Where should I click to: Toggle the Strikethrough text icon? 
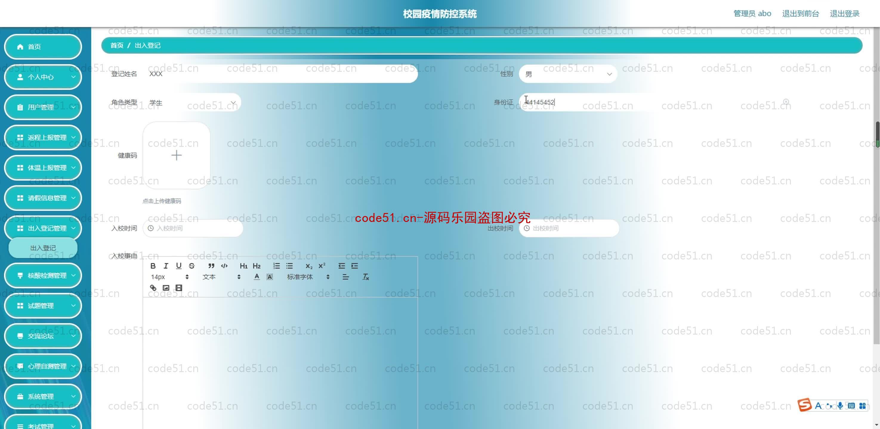point(192,265)
